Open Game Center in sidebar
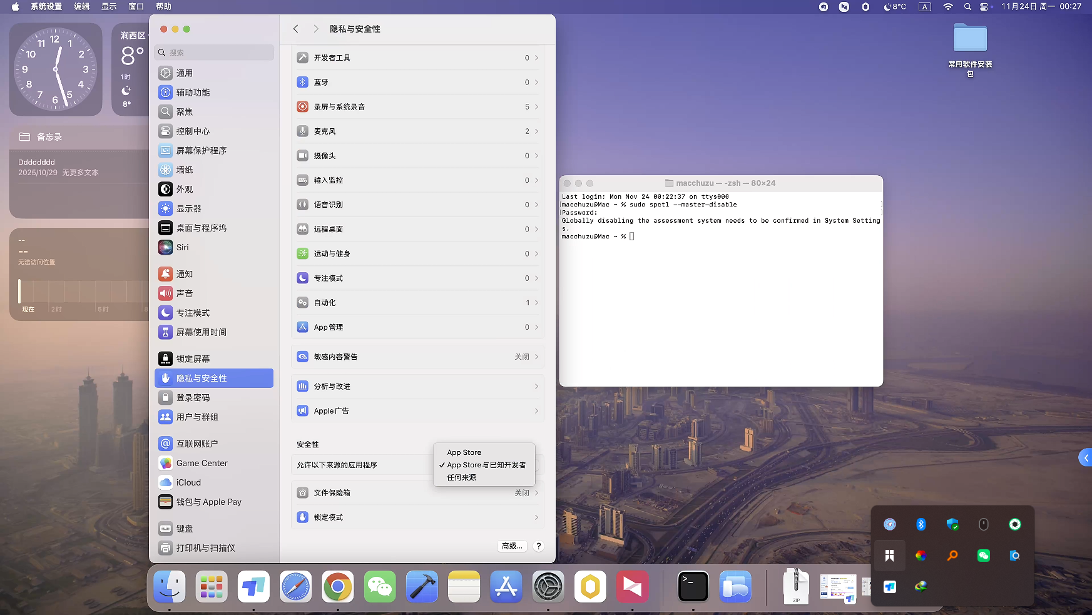Image resolution: width=1092 pixels, height=615 pixels. click(201, 464)
